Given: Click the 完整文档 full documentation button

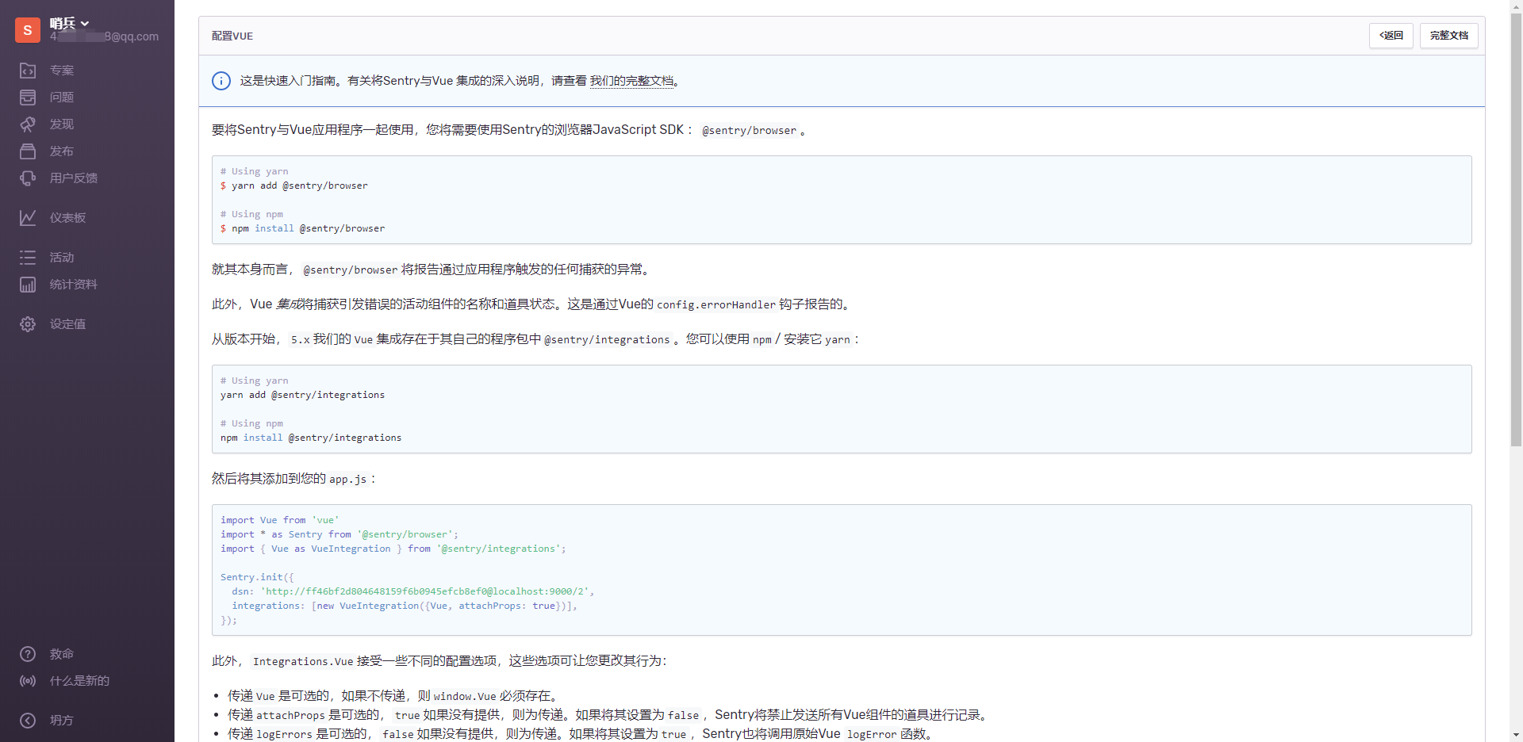Looking at the screenshot, I should point(1448,36).
